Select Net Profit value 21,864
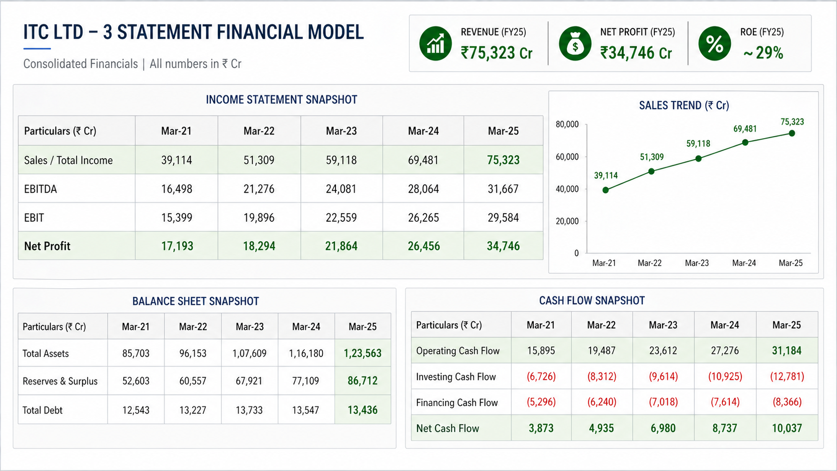The width and height of the screenshot is (837, 471). point(341,246)
